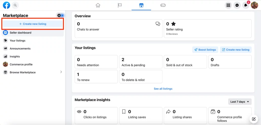Open Commerce profile in sidebar
261x125 pixels.
click(x=33, y=65)
